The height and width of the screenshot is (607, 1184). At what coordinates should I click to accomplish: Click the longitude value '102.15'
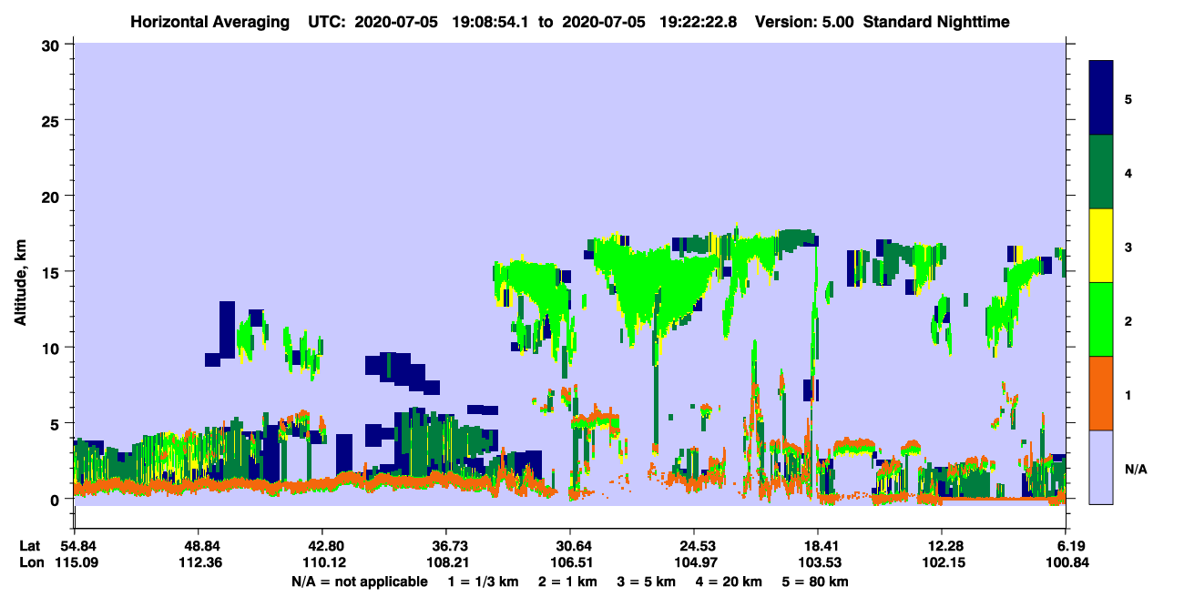click(x=942, y=562)
